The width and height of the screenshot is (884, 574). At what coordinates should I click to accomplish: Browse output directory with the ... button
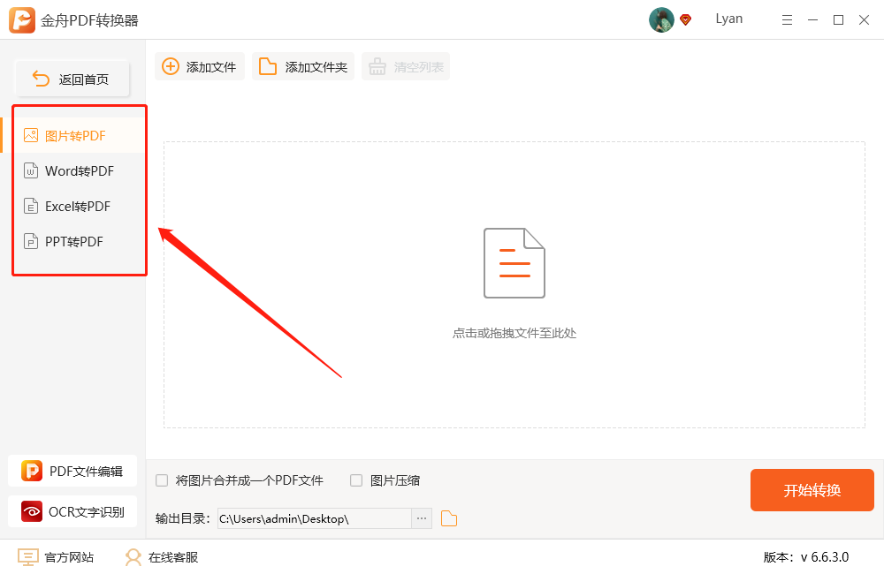pos(421,518)
